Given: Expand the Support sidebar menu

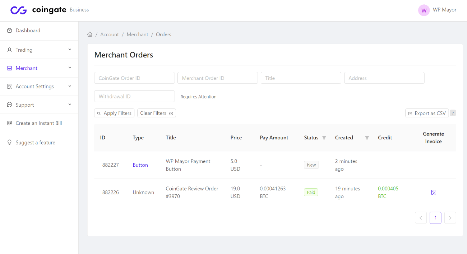Looking at the screenshot, I should pos(39,105).
